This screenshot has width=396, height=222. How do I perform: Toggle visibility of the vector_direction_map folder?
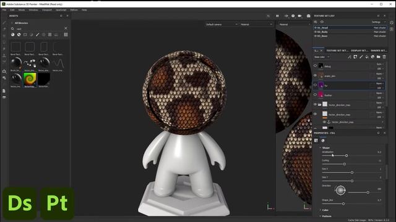(315, 104)
